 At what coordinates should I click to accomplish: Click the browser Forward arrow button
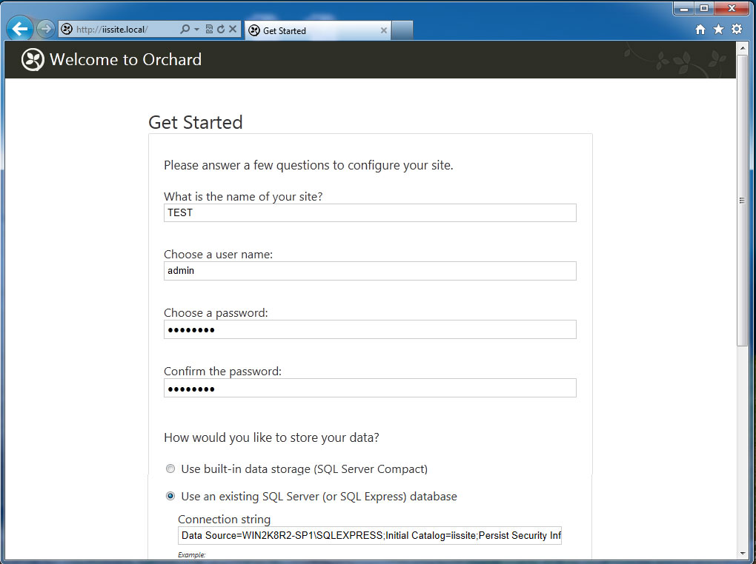pyautogui.click(x=45, y=29)
